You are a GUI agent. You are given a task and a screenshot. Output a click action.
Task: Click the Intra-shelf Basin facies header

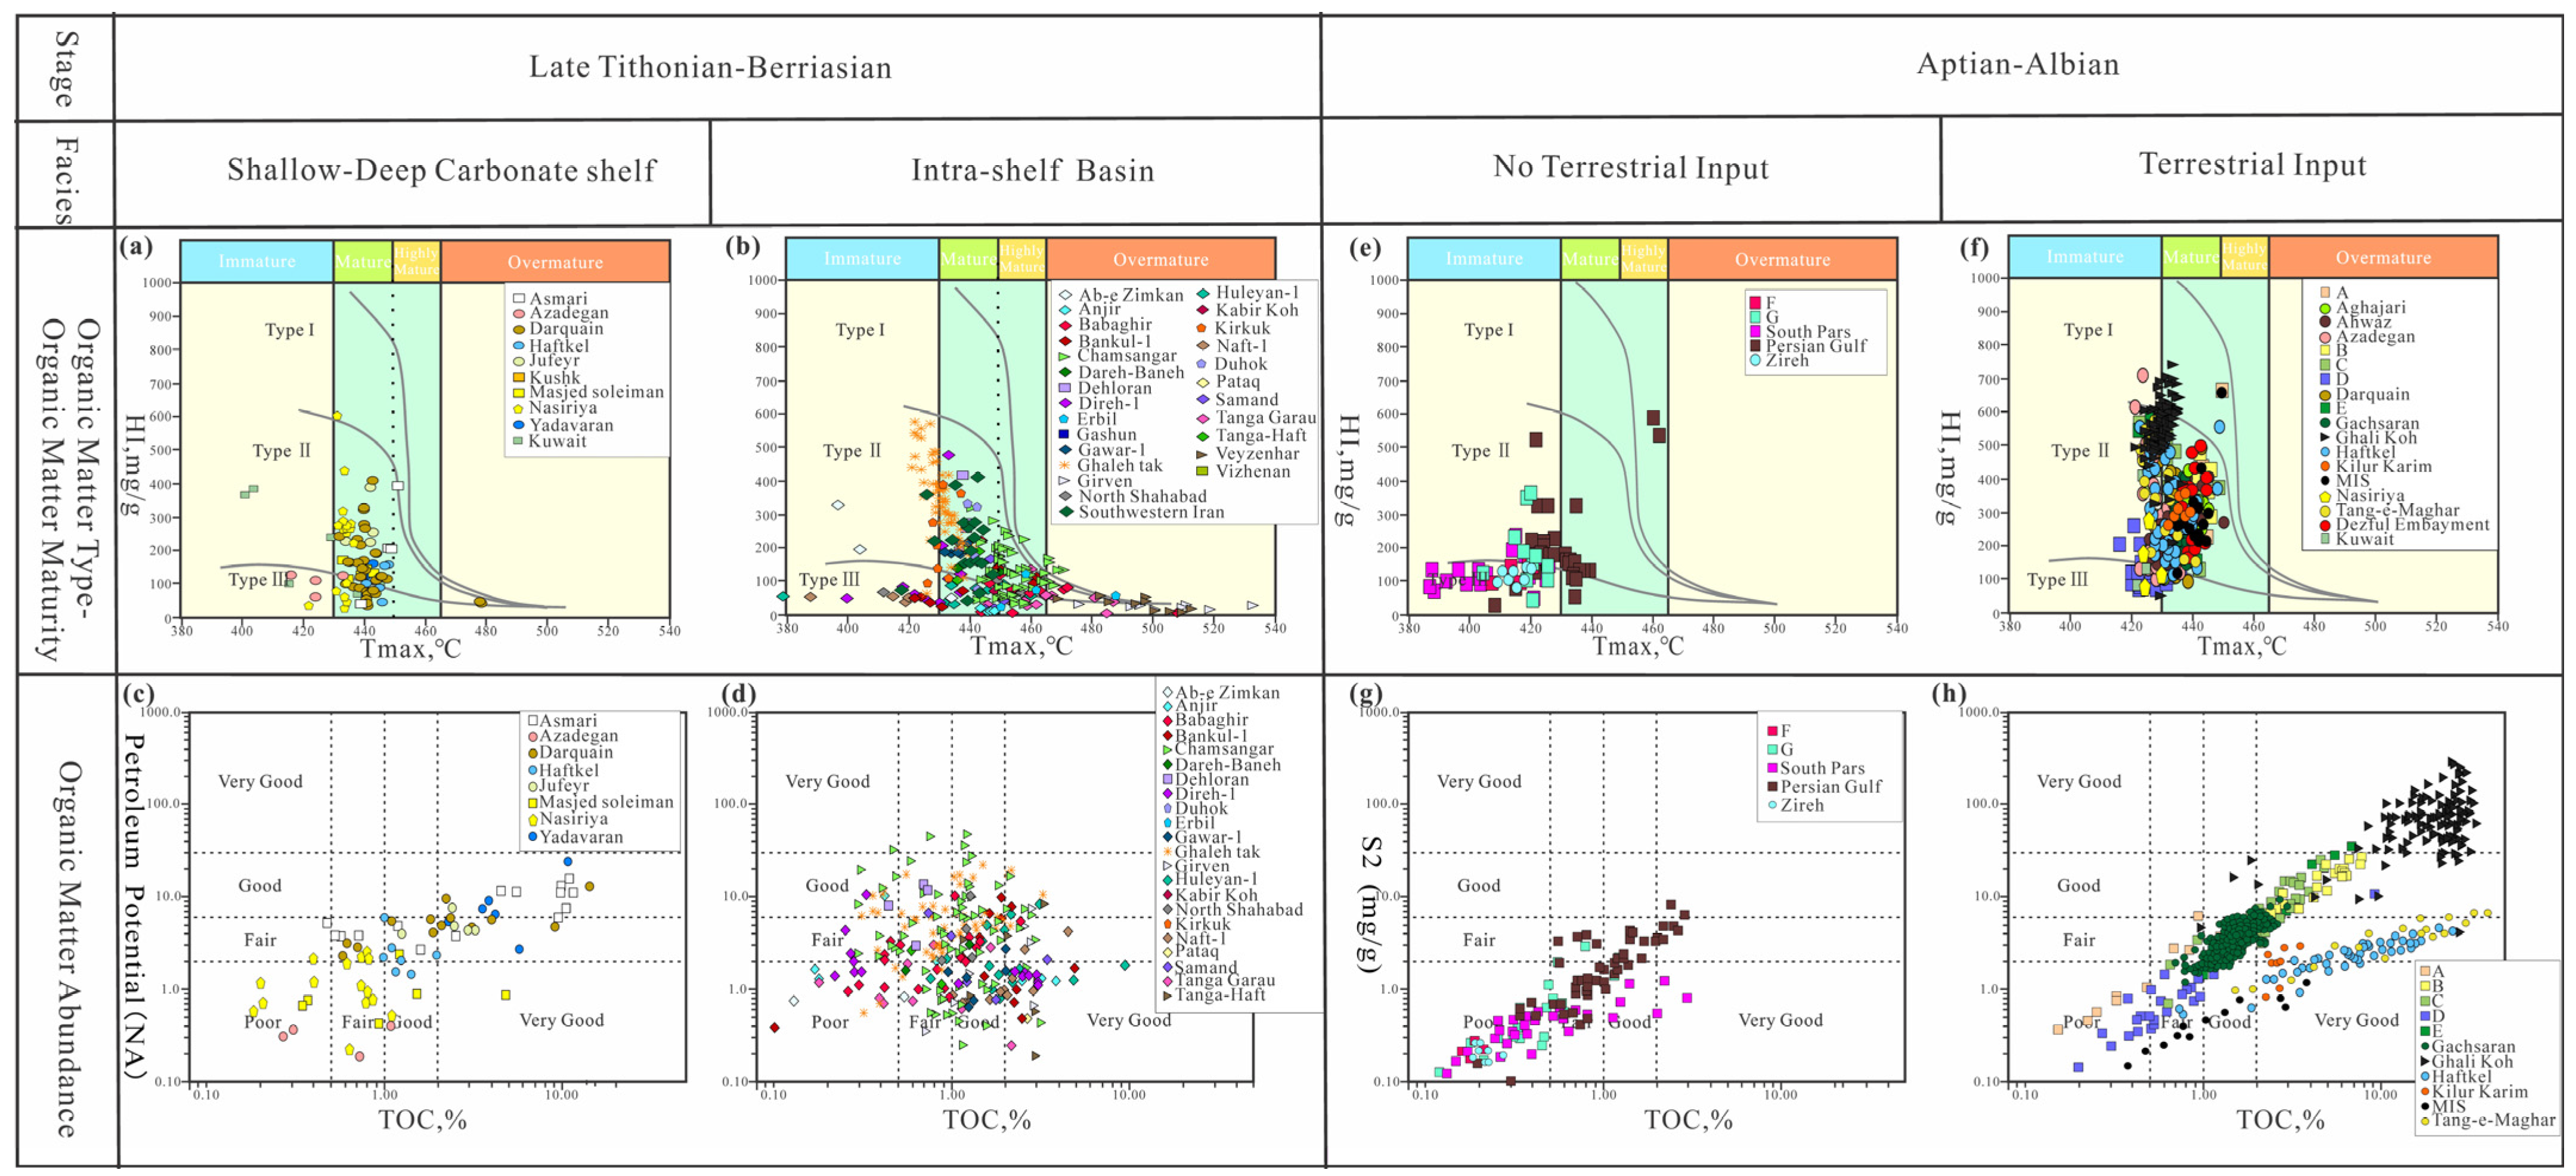pos(1032,170)
